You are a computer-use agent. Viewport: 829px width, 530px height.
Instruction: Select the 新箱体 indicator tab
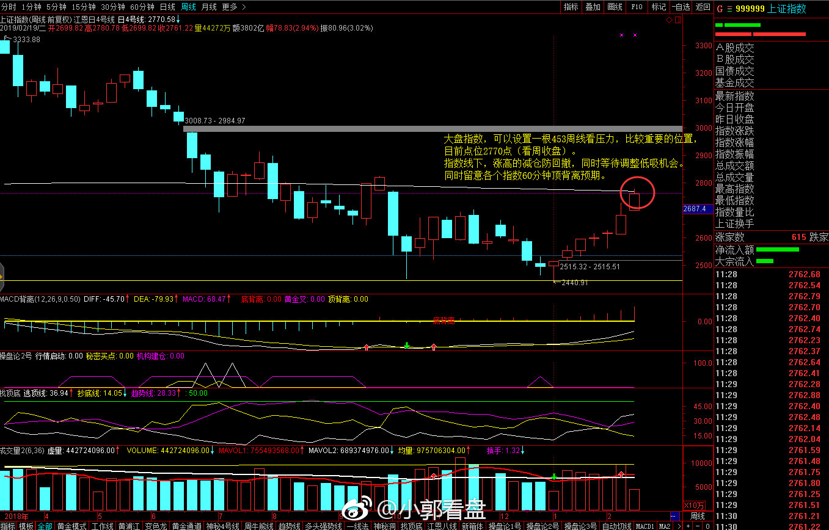tap(473, 526)
